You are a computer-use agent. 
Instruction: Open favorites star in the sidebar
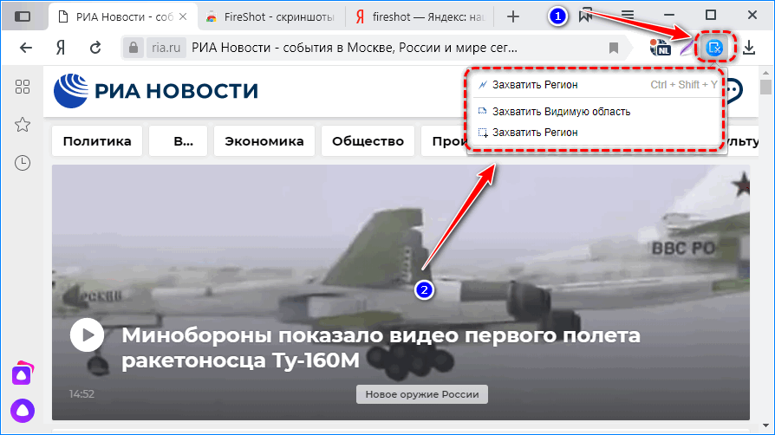pyautogui.click(x=23, y=125)
